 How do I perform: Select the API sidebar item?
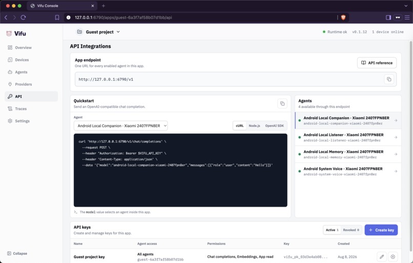(x=31, y=97)
